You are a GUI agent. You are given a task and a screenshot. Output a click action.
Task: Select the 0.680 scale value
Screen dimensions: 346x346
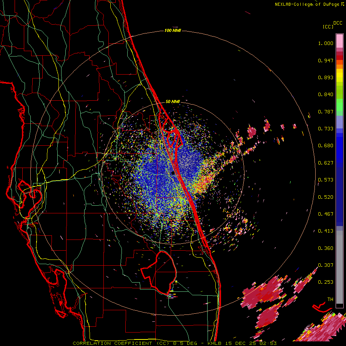326,146
